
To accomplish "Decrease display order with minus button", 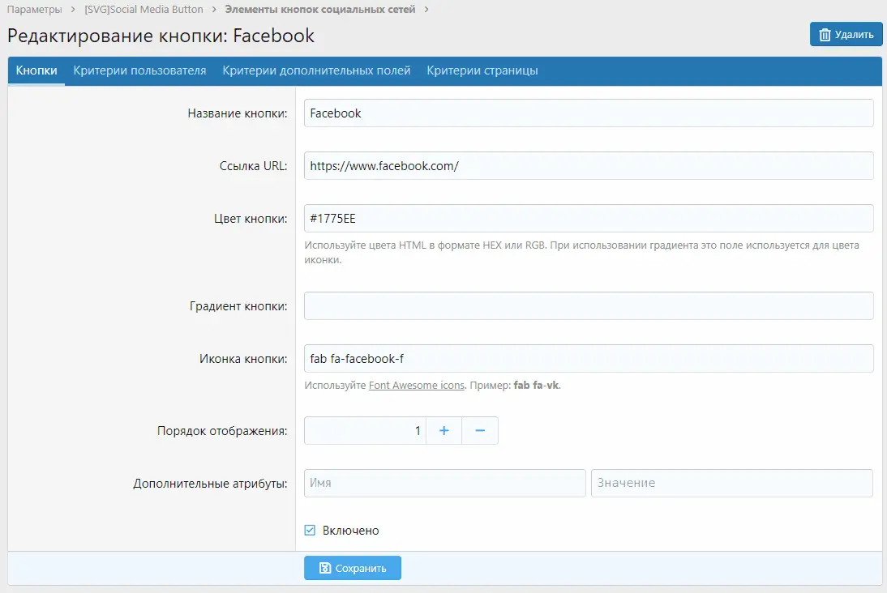I will coord(480,431).
